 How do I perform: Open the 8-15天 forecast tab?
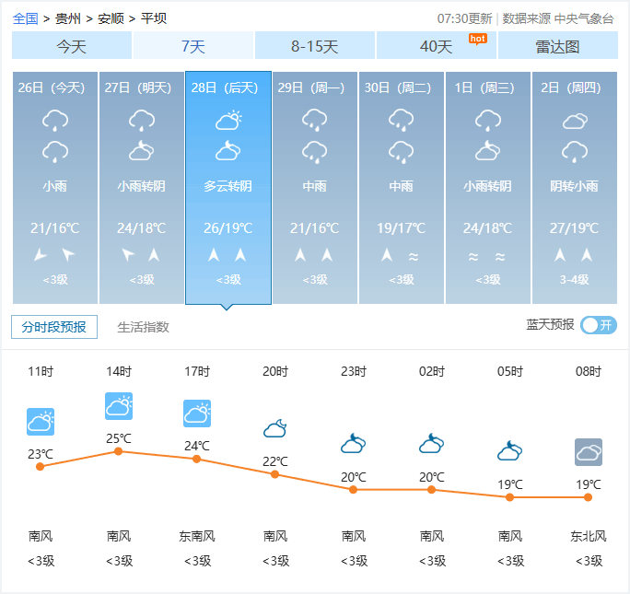pyautogui.click(x=315, y=46)
